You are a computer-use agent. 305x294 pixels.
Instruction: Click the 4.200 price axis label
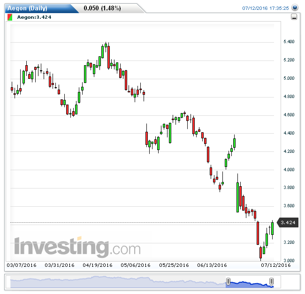click(289, 151)
